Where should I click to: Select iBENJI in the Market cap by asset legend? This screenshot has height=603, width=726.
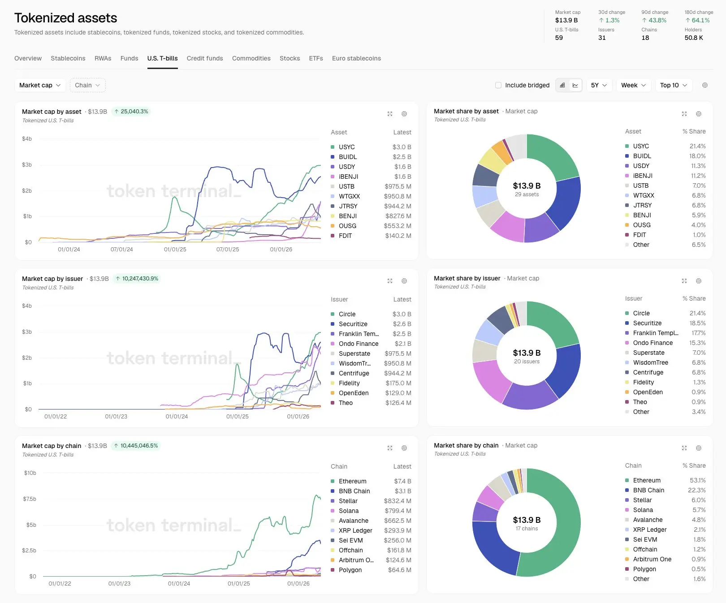click(x=349, y=177)
